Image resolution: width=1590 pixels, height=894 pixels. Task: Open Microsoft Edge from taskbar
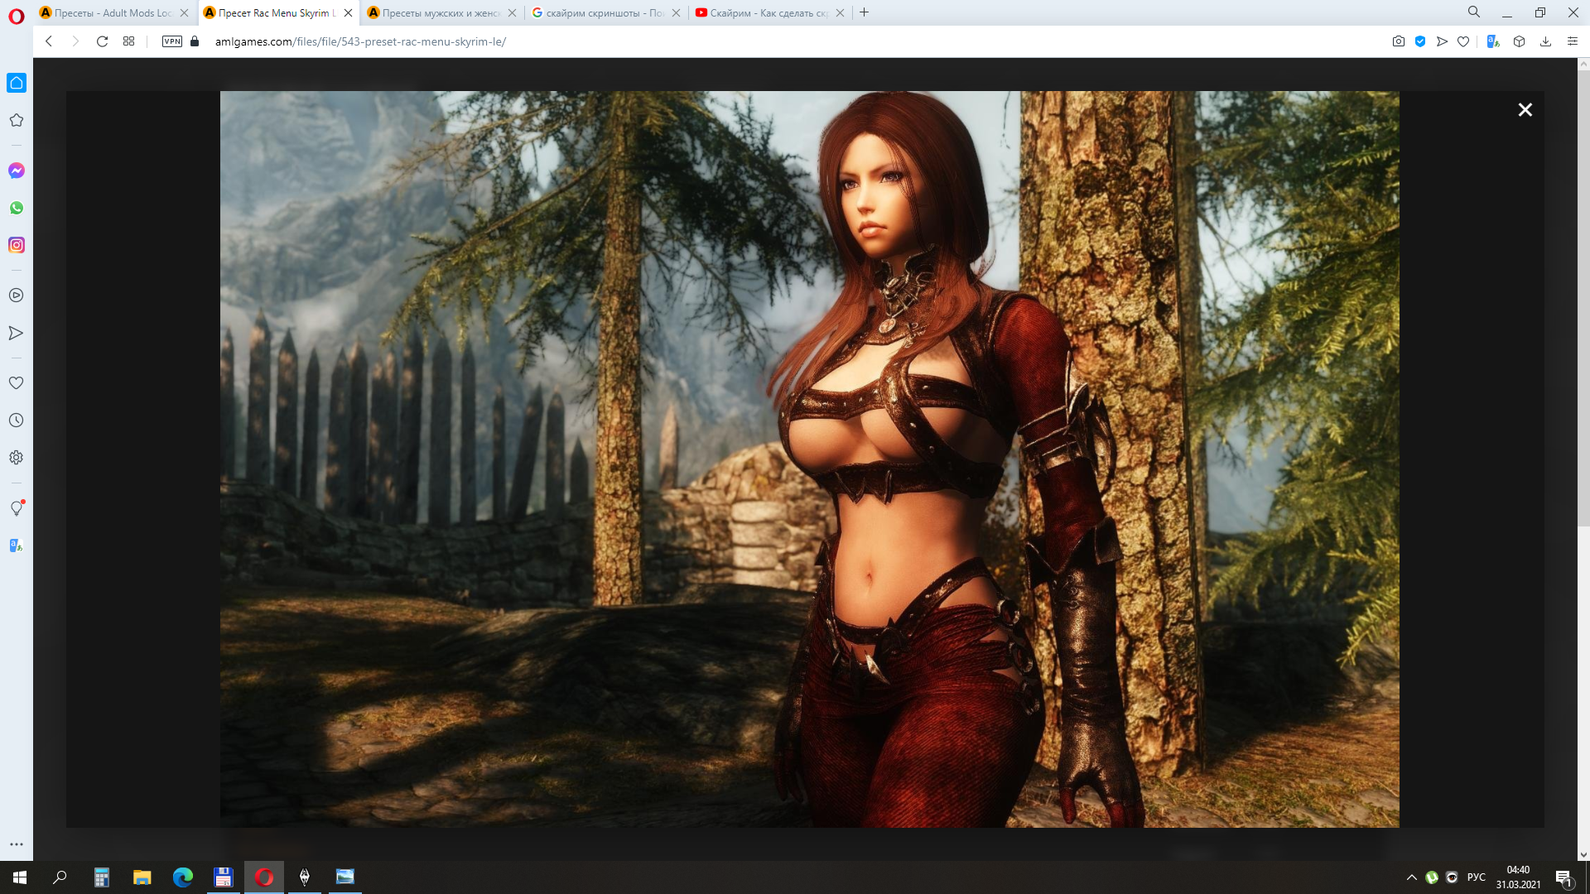182,877
